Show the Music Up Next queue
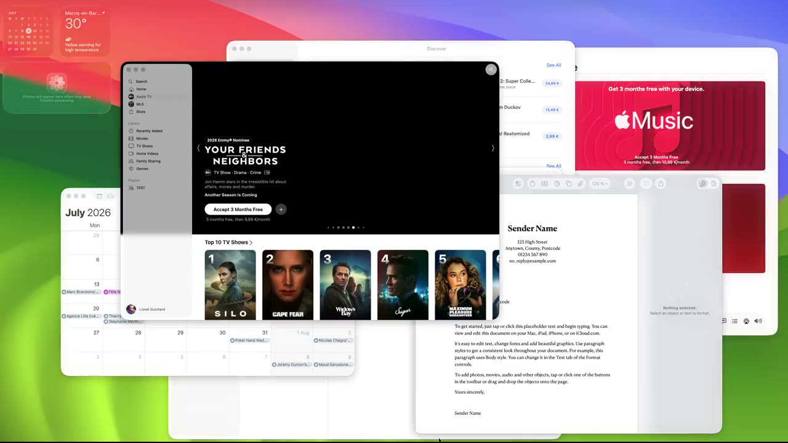 point(734,321)
